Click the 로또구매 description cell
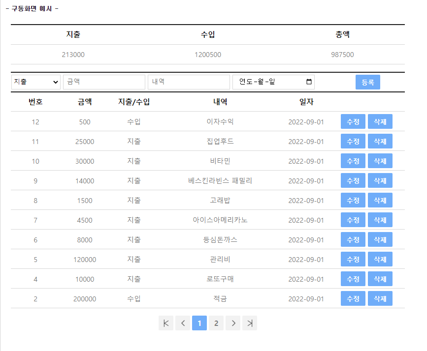 coord(220,279)
